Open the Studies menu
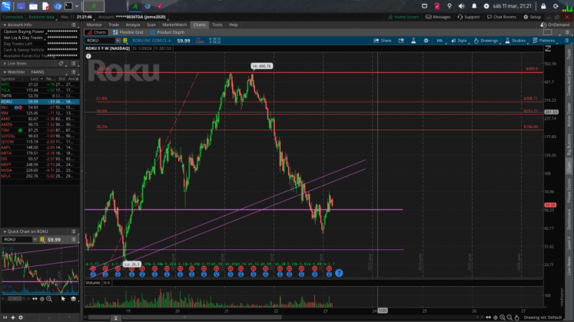The height and width of the screenshot is (322, 574). tap(516, 41)
